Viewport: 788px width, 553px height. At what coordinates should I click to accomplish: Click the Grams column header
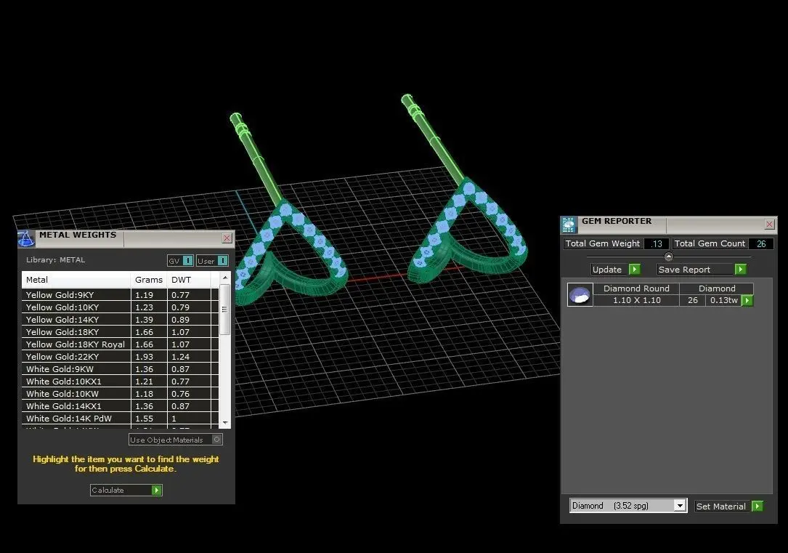[149, 280]
